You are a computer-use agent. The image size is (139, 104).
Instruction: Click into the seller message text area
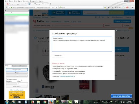tap(82, 44)
